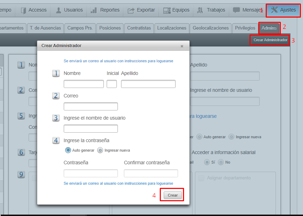This screenshot has height=216, width=303.
Task: Open the Localizaciones tab
Action: pyautogui.click(x=172, y=28)
